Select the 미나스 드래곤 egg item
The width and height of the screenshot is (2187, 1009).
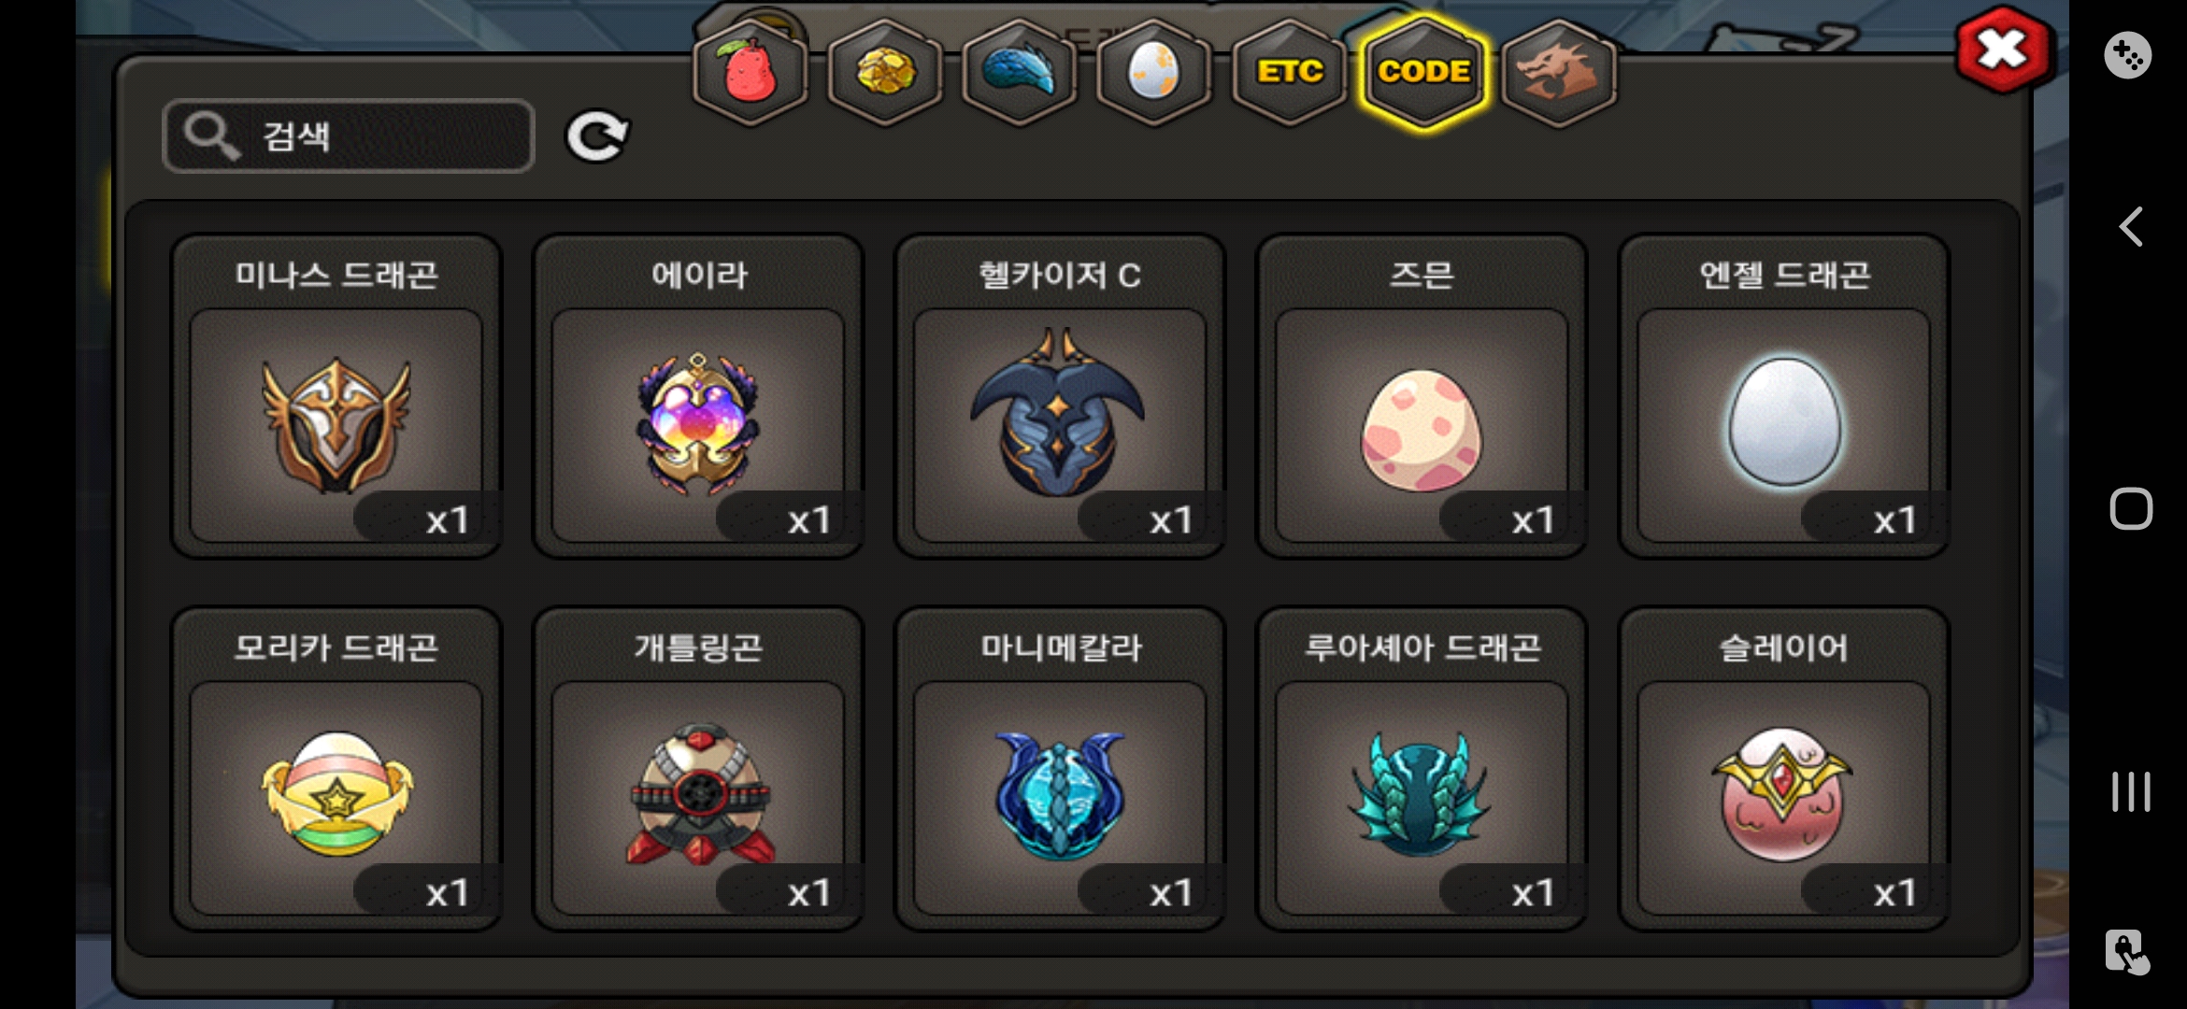click(336, 396)
